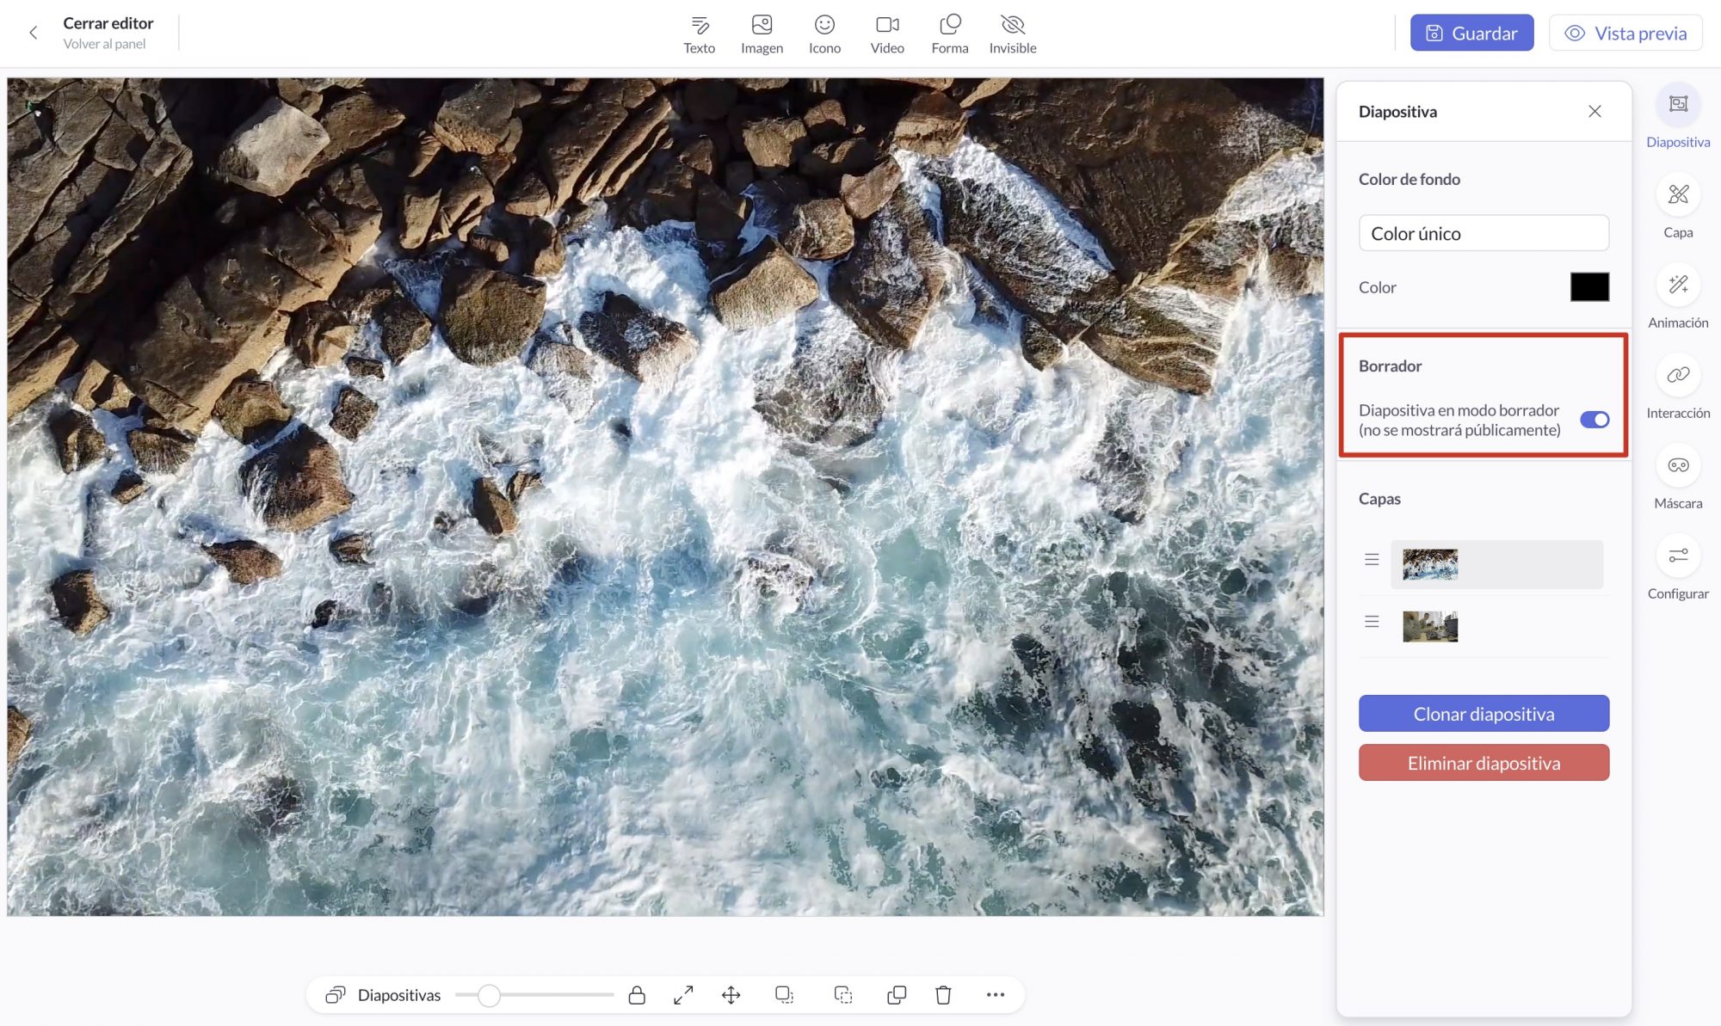Screen dimensions: 1721x1026
Task: Open Vista previa preview
Action: click(x=1625, y=33)
